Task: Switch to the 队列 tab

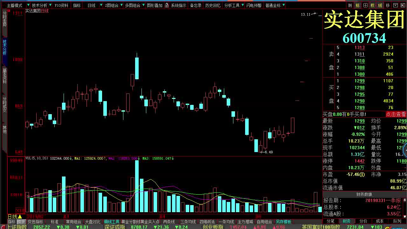Action: point(397,221)
